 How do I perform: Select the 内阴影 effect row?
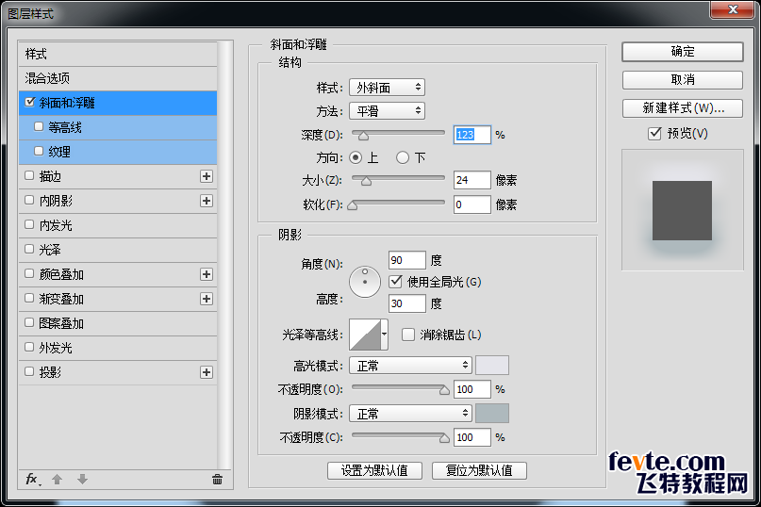click(118, 201)
